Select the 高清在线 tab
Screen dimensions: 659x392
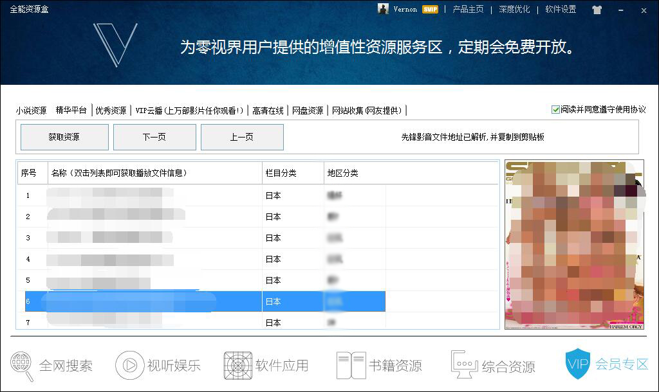click(x=268, y=111)
